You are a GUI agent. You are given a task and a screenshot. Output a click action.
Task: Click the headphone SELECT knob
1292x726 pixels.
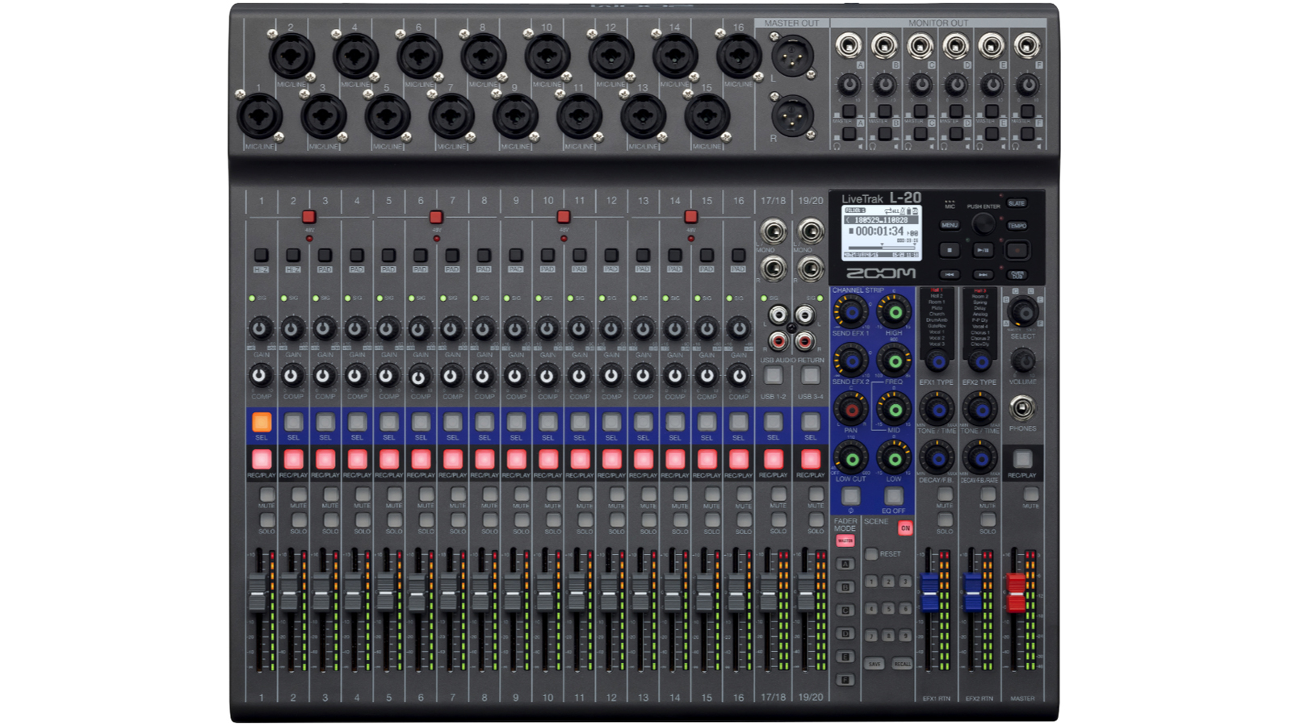coord(1023,312)
